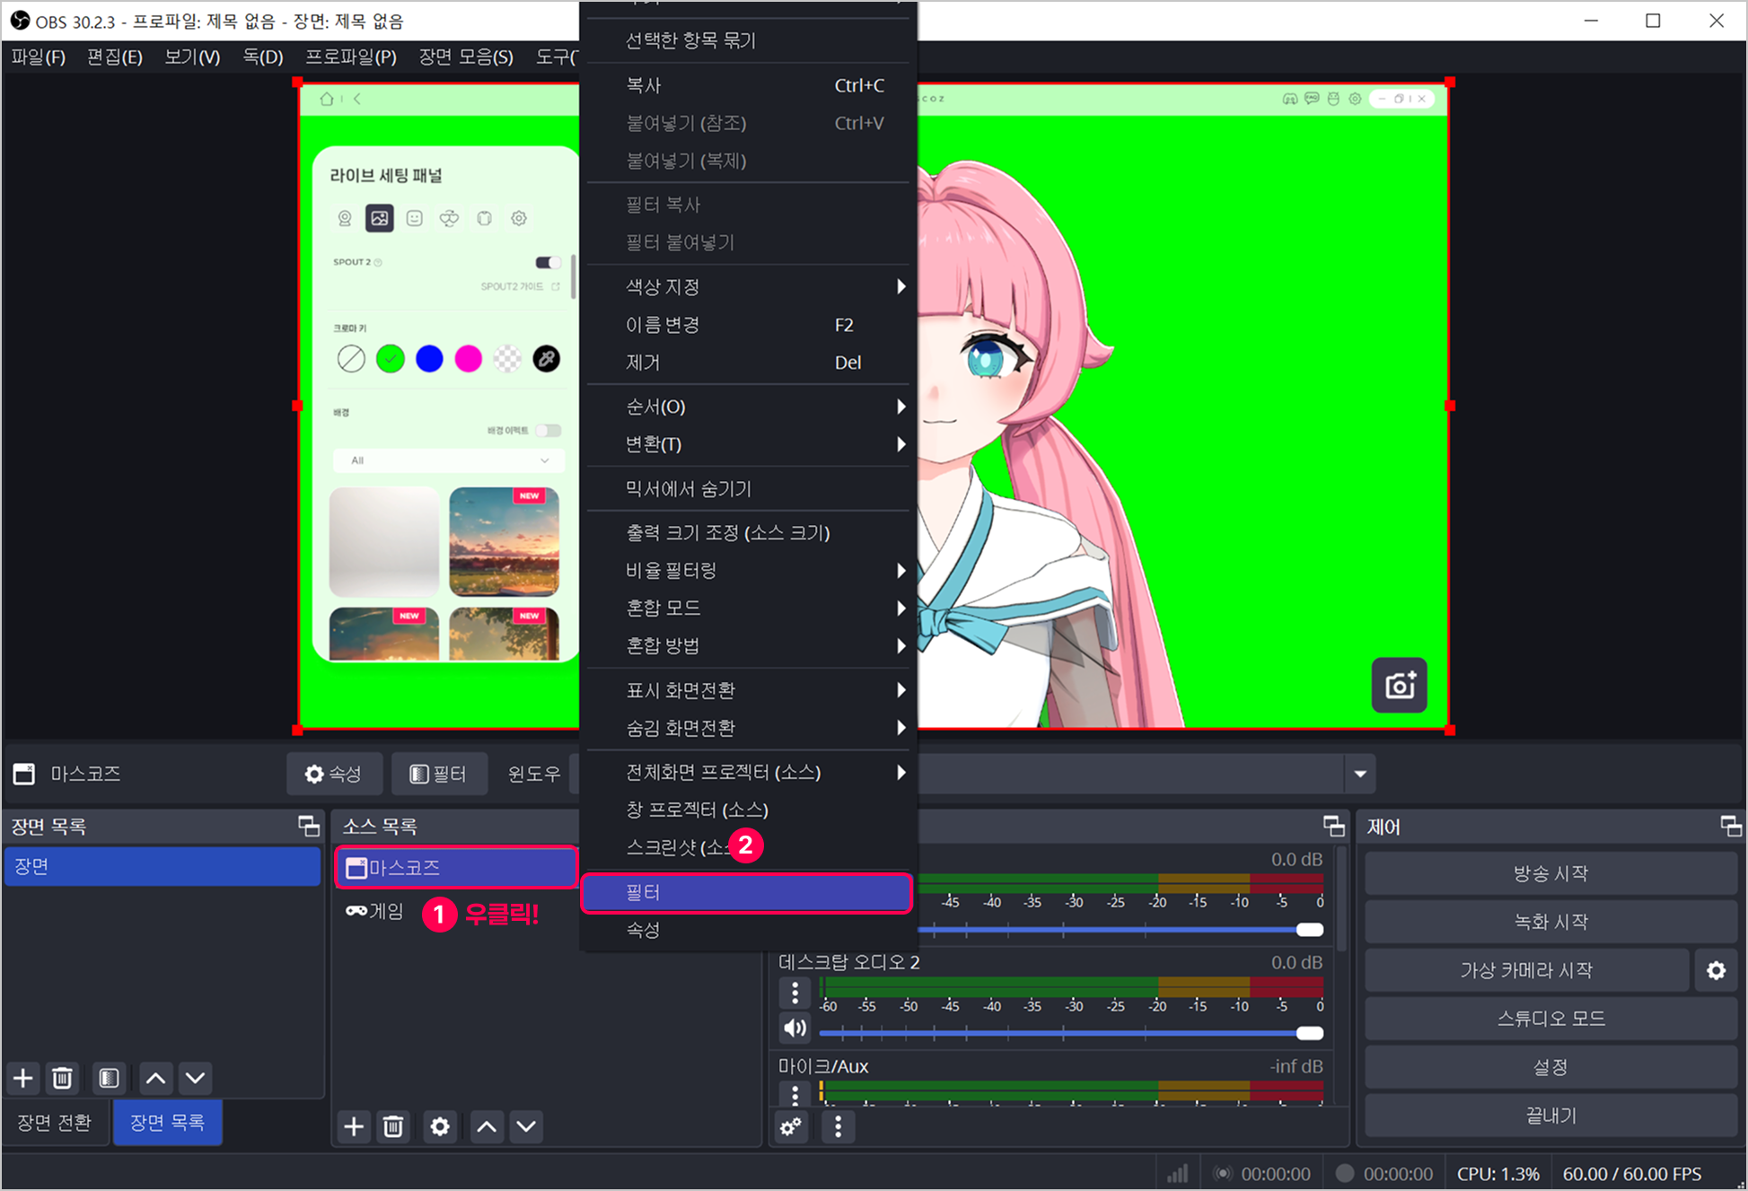Open source properties gear in source list
Screen dimensions: 1748x1191
click(x=440, y=1125)
